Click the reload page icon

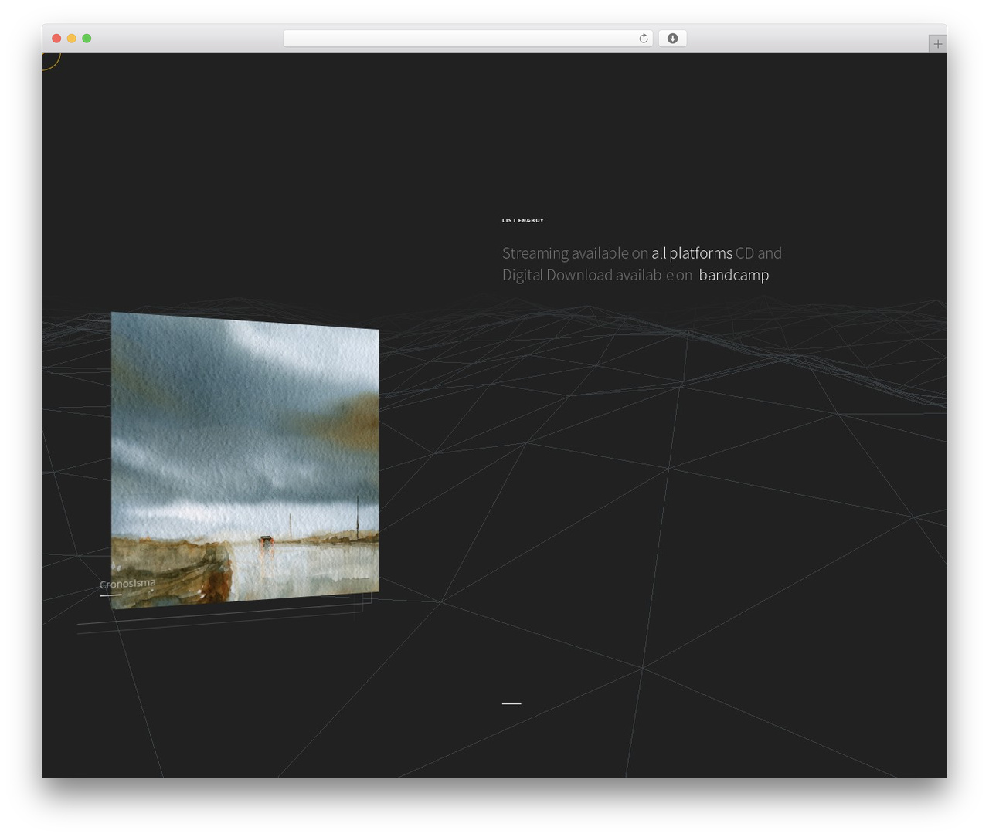pos(643,39)
